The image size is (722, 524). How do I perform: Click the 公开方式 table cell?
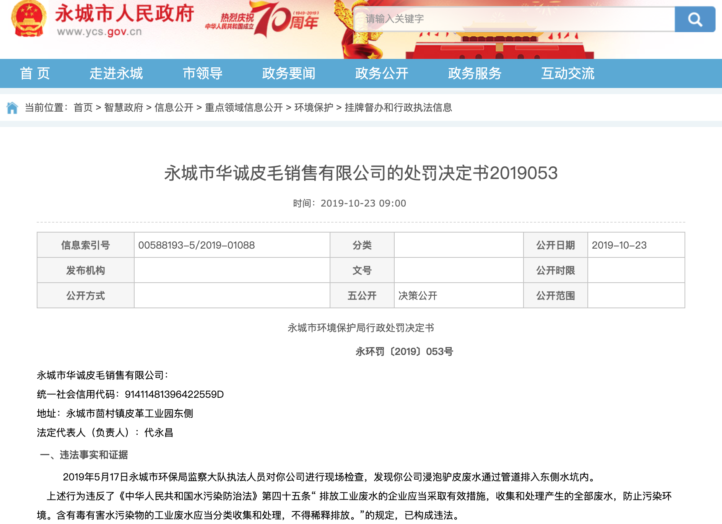click(86, 295)
